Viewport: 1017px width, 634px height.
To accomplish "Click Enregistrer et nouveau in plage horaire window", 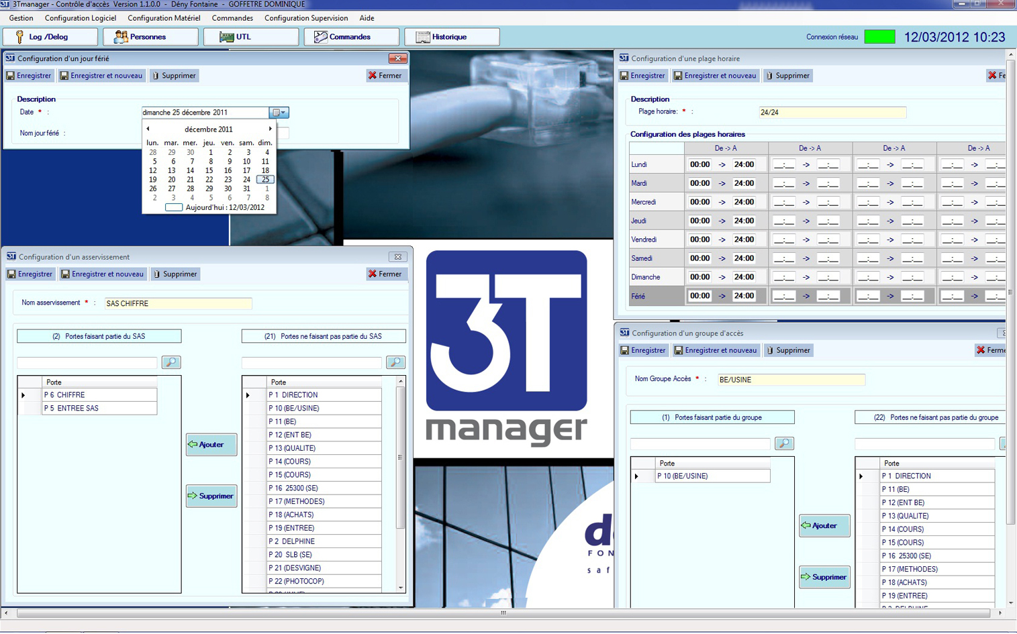I will (715, 76).
